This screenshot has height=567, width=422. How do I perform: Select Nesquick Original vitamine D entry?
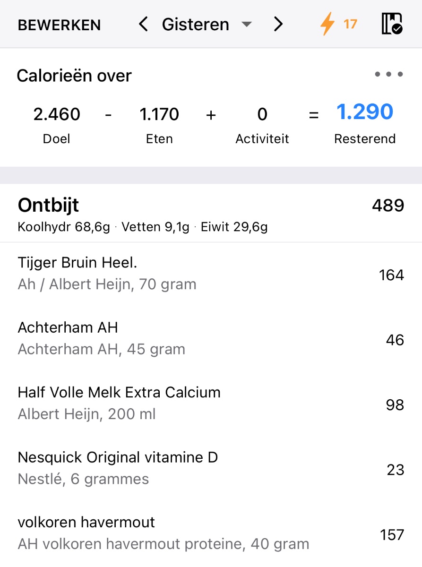pos(118,468)
